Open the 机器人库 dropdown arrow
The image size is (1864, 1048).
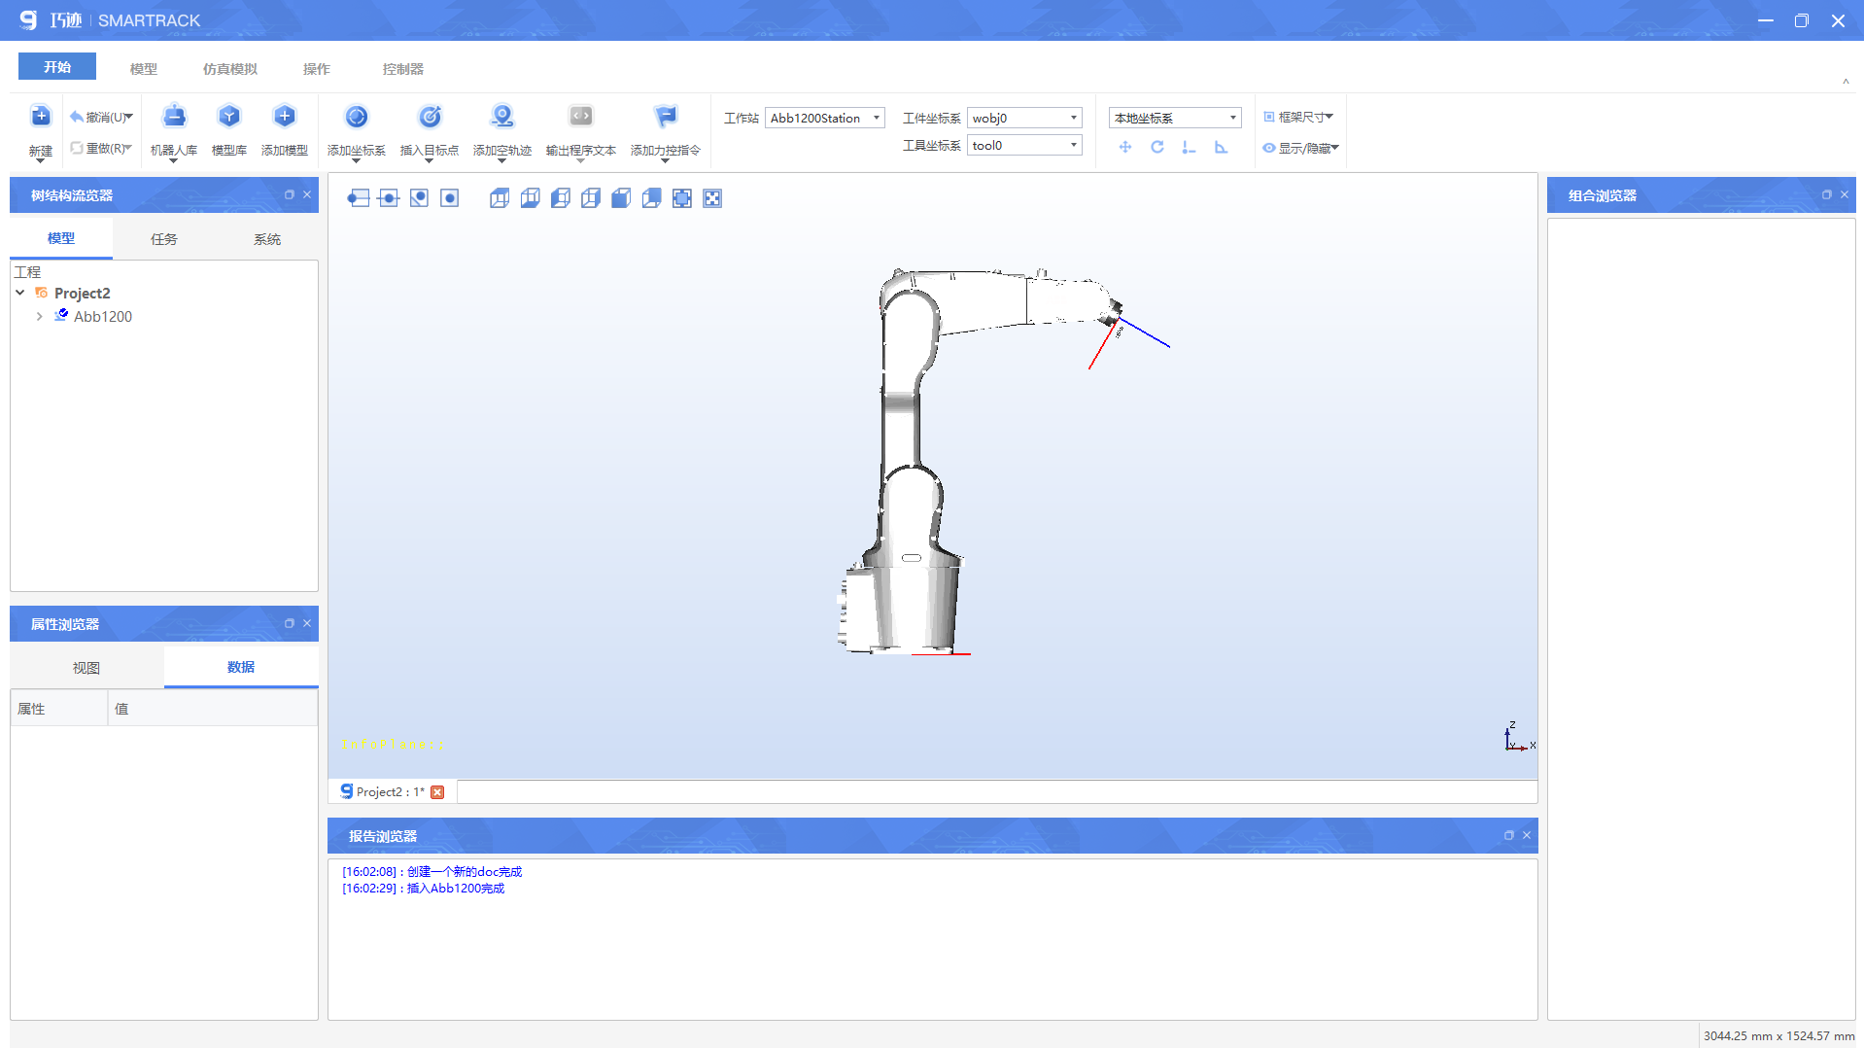point(174,160)
